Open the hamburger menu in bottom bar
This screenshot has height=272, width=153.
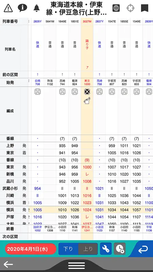tap(76, 266)
